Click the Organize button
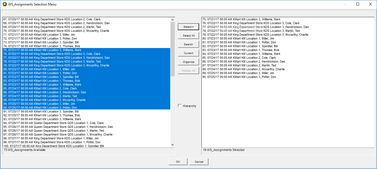This screenshot has width=377, height=169. tap(188, 62)
